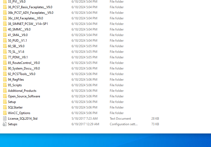The height and width of the screenshot is (147, 211).
Task: Click the File folder type of WinCC_Options
Action: click(x=117, y=113)
